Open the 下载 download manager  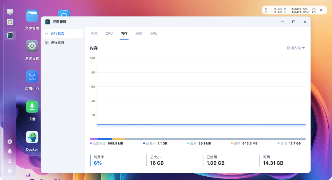click(x=32, y=107)
